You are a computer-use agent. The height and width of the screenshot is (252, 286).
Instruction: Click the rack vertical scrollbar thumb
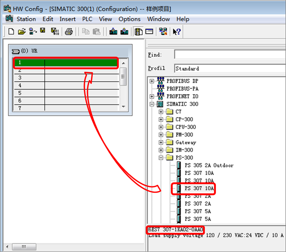[124, 77]
